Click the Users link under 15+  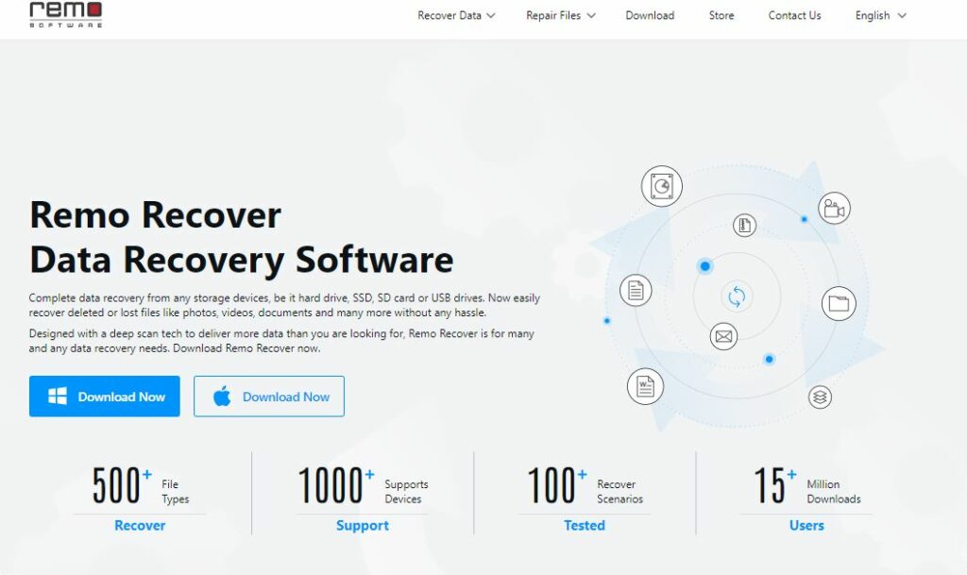pyautogui.click(x=806, y=525)
